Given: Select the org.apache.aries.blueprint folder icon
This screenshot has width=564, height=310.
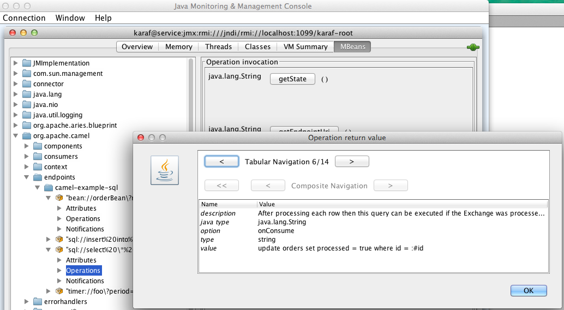Looking at the screenshot, I should click(x=27, y=126).
